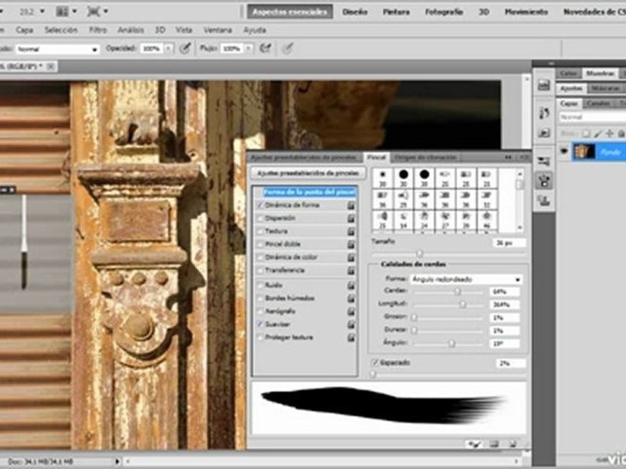This screenshot has width=626, height=469.
Task: Open Flujo slider arrow
Action: pos(248,49)
